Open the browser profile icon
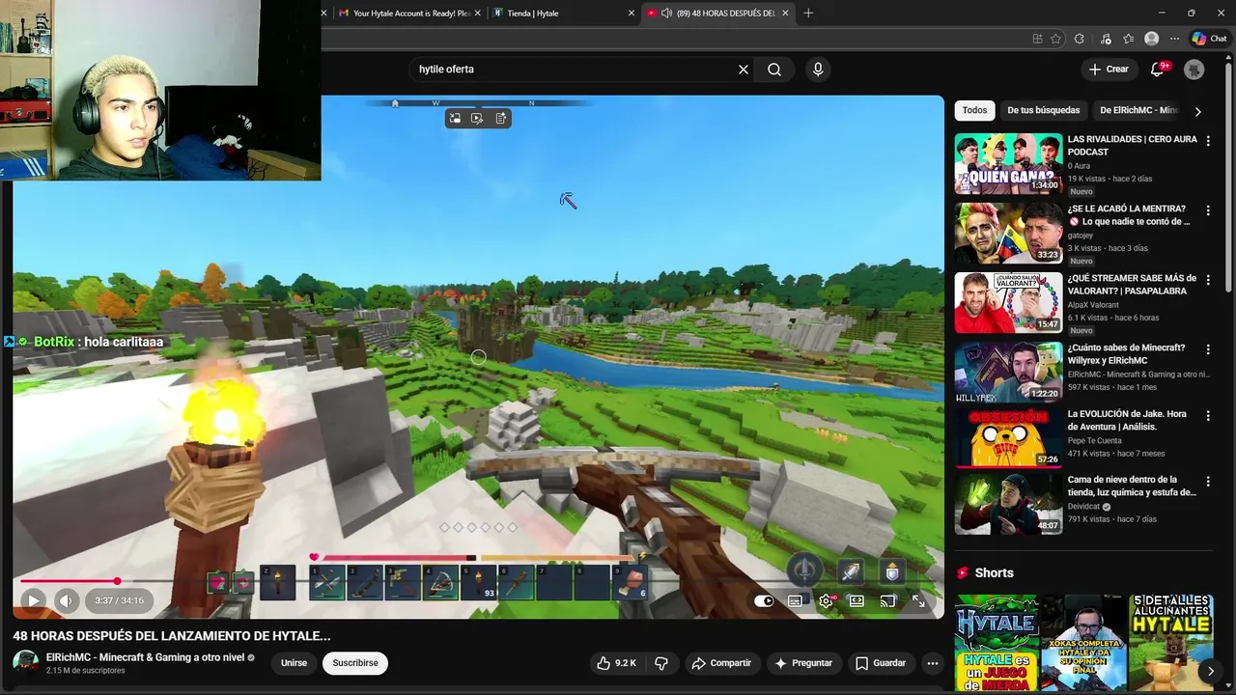Image resolution: width=1236 pixels, height=695 pixels. [1151, 39]
